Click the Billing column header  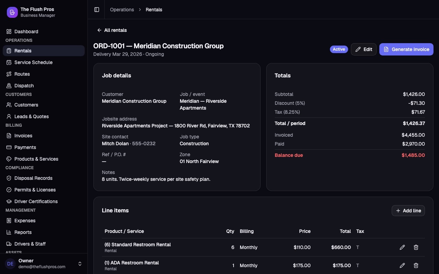pos(247,231)
